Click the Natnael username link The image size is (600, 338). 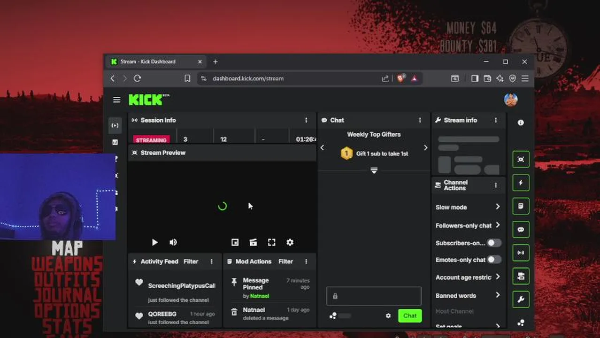[260, 296]
